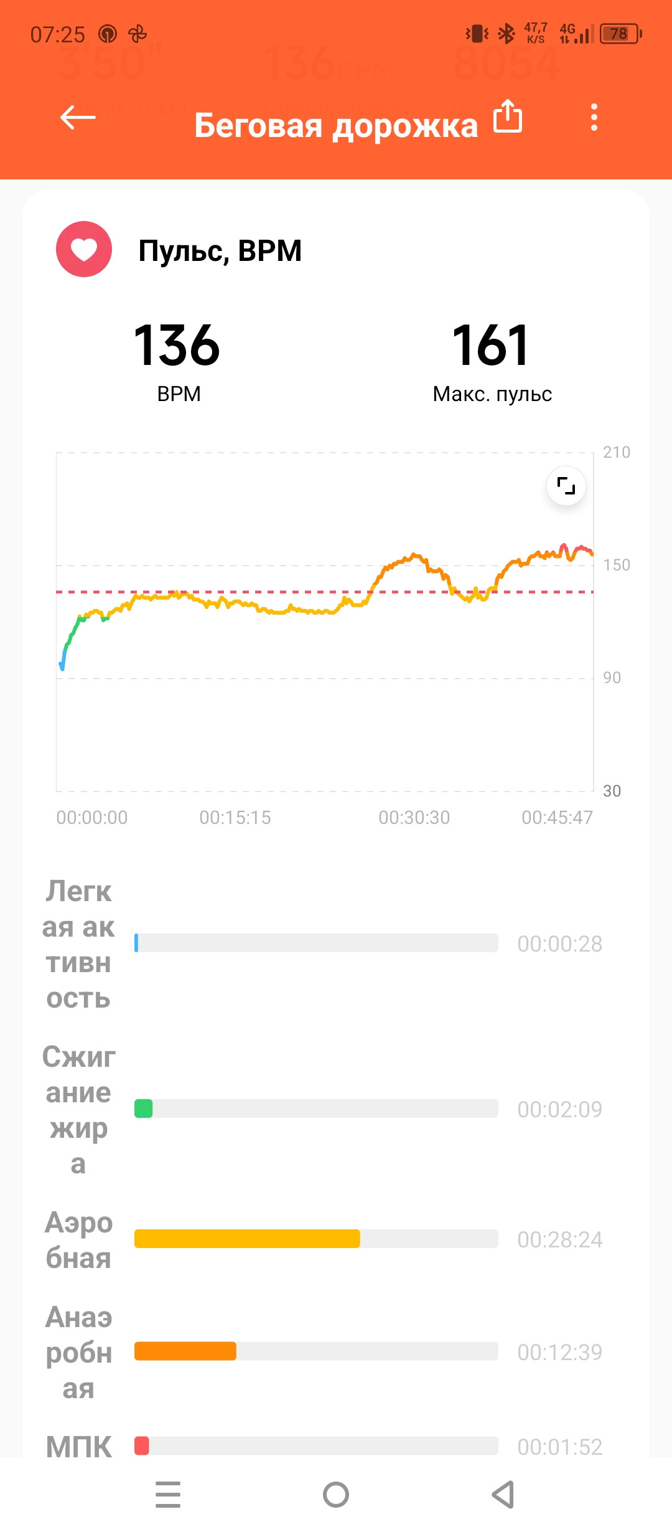This screenshot has height=1532, width=672.
Task: Tap the Android home circle button
Action: 336,1495
